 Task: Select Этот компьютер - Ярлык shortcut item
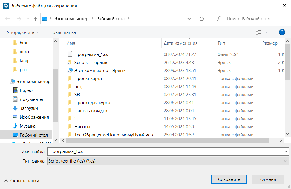(x=100, y=71)
